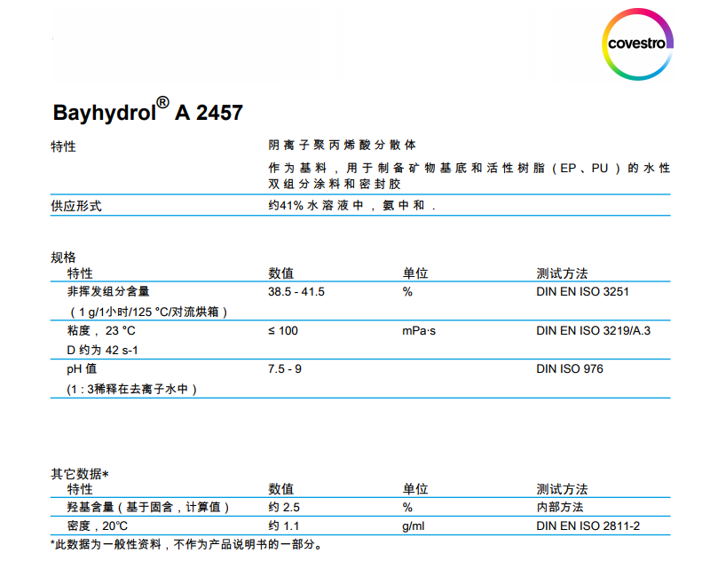The image size is (702, 577).
Task: Click the DIN ISO 976 test method
Action: tap(569, 368)
